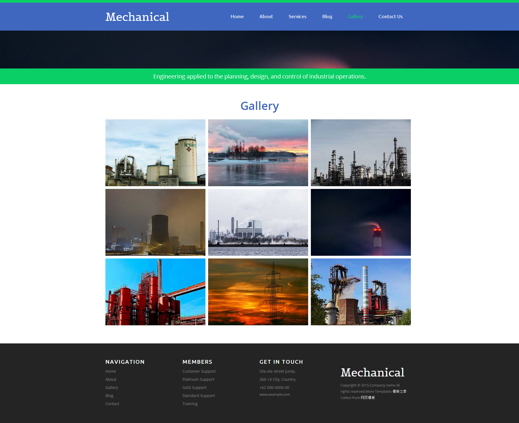The height and width of the screenshot is (423, 519).
Task: Click the www.example.com link
Action: pyautogui.click(x=275, y=395)
